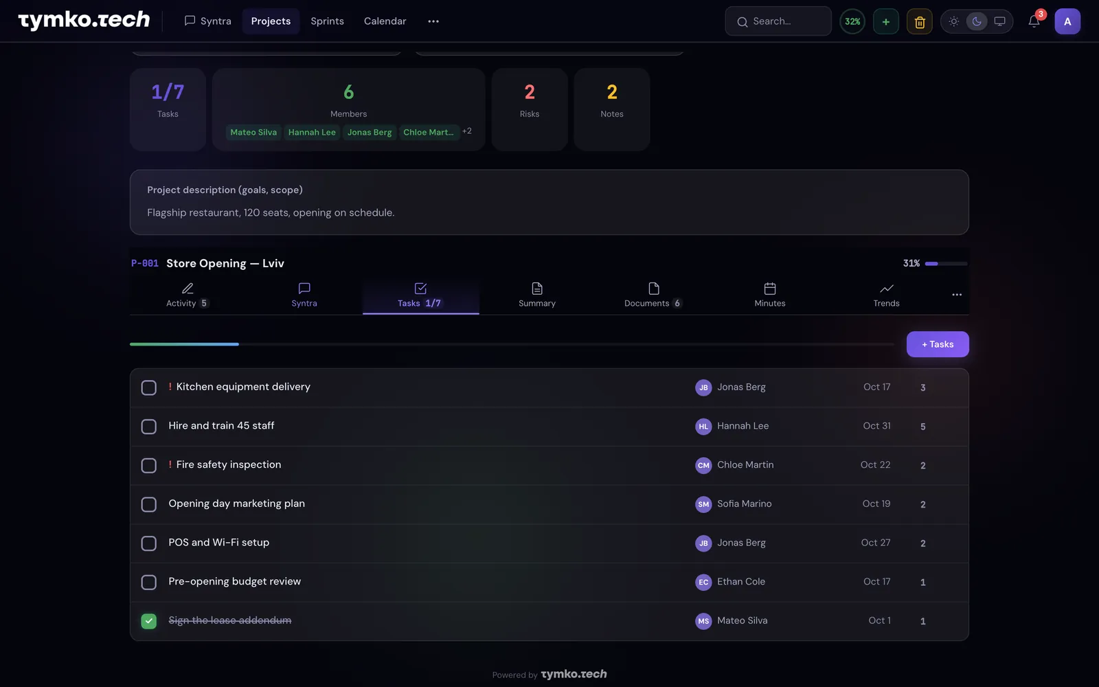Select dark theme moon icon

(x=977, y=21)
